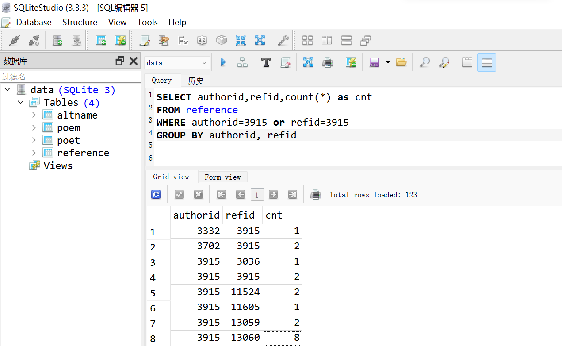Viewport: 562px width, 346px height.
Task: Explain the query plan icon
Action: click(x=242, y=62)
